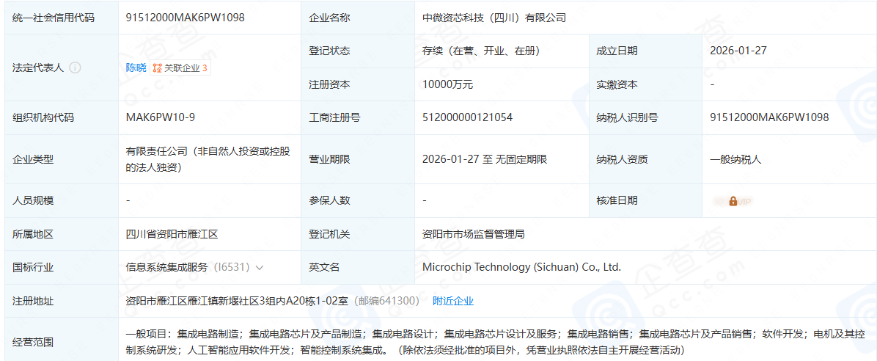Click the 工商注册号 value 512000000121054

click(467, 117)
